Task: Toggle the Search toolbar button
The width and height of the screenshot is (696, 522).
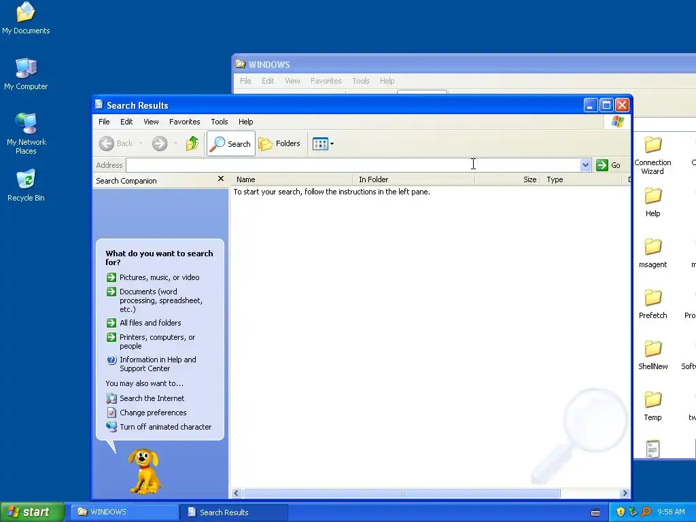Action: click(231, 143)
